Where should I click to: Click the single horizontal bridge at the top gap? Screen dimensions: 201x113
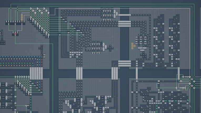[x=124, y=15]
